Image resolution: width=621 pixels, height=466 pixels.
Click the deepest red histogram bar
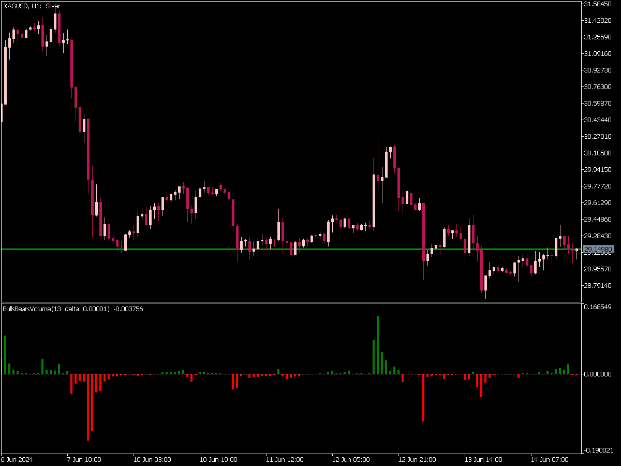click(x=88, y=407)
